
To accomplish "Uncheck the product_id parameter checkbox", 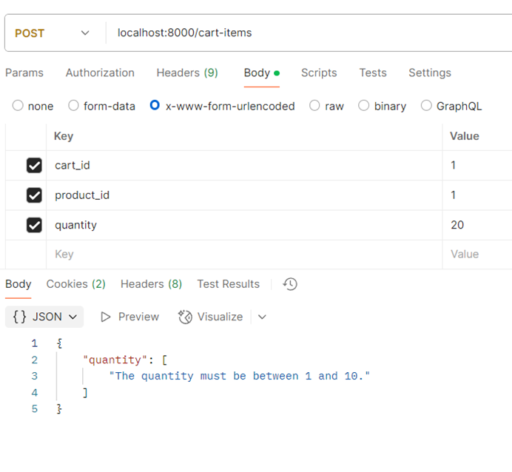I will tap(34, 195).
